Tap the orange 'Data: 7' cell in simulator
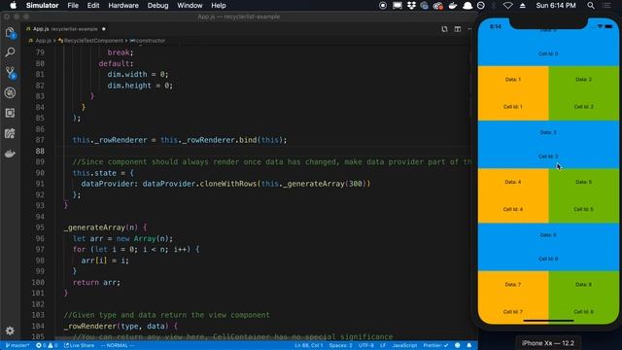622x350 pixels. (513, 297)
